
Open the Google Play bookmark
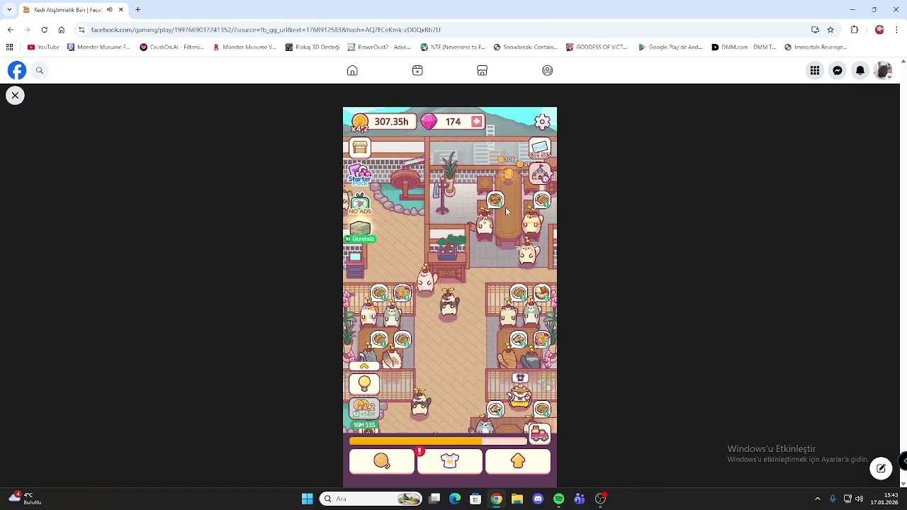[x=670, y=47]
